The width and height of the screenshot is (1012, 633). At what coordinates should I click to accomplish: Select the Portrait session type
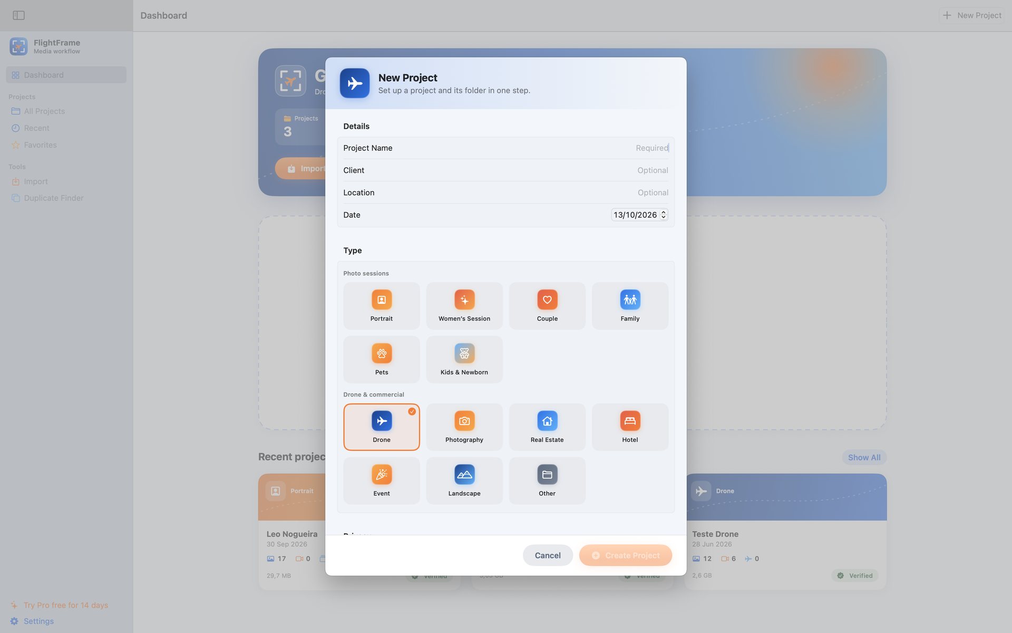click(381, 306)
